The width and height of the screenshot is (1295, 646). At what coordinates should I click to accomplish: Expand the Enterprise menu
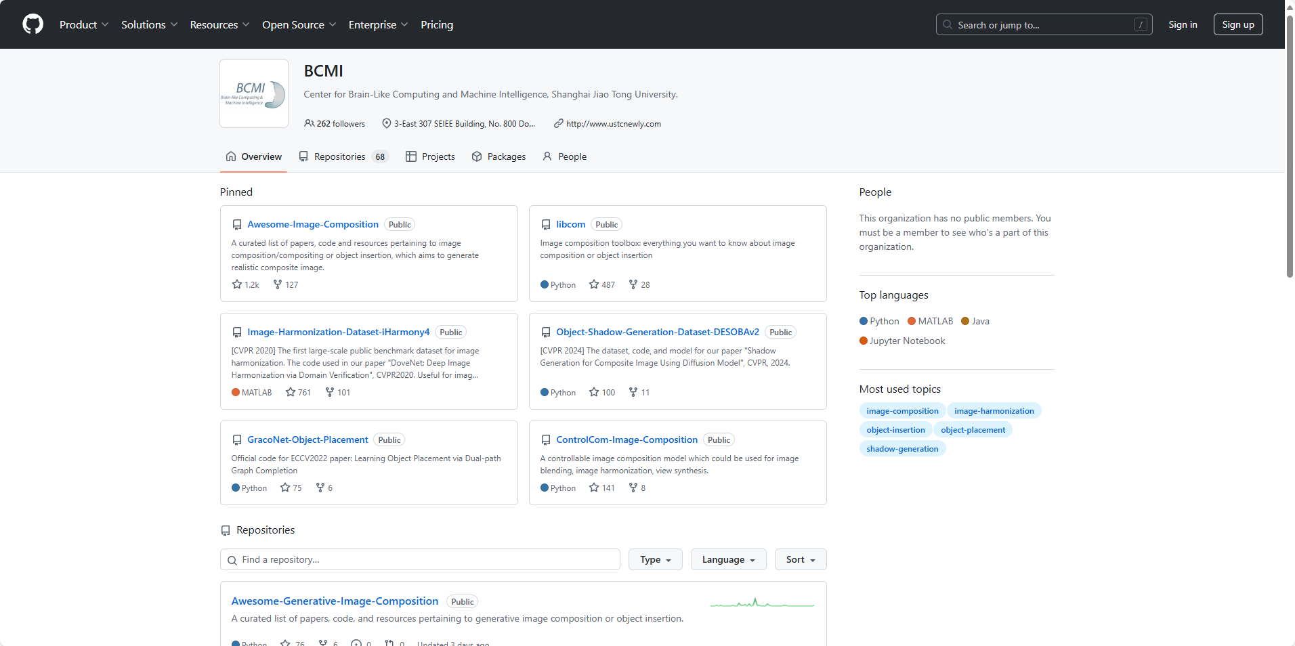point(379,24)
